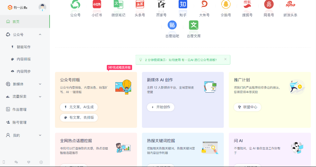
Task: Click the running figure illustration on 推广计划 card
Action: pyautogui.click(x=297, y=87)
